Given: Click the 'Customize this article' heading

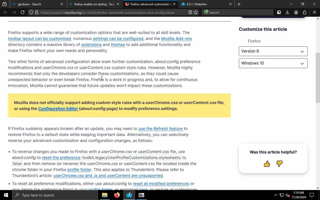Looking at the screenshot, I should [x=263, y=29].
